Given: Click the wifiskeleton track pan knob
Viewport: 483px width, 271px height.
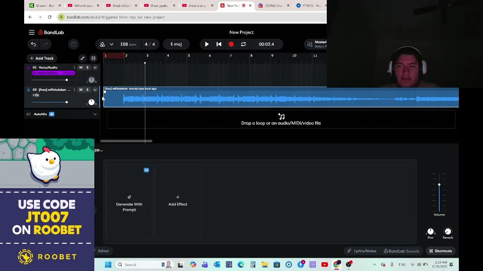Looking at the screenshot, I should (x=91, y=102).
